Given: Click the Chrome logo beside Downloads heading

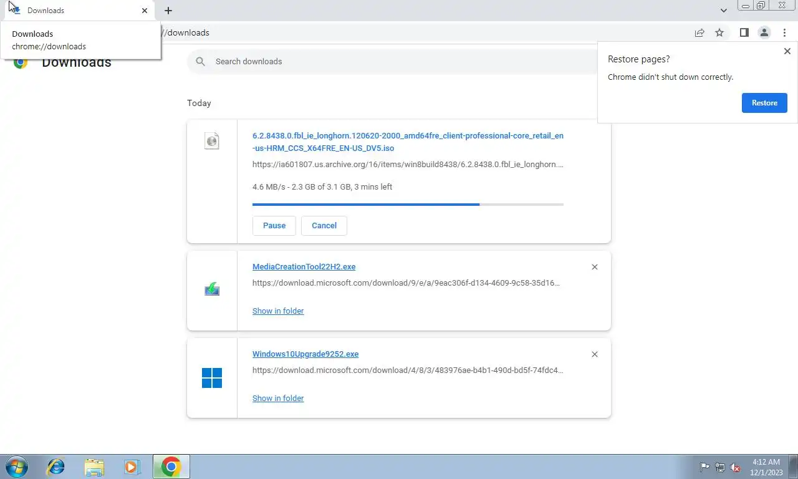Looking at the screenshot, I should pyautogui.click(x=21, y=62).
